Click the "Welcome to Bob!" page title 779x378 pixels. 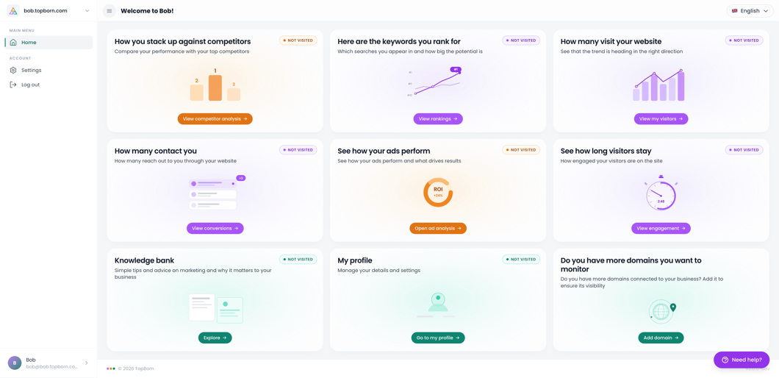point(147,11)
